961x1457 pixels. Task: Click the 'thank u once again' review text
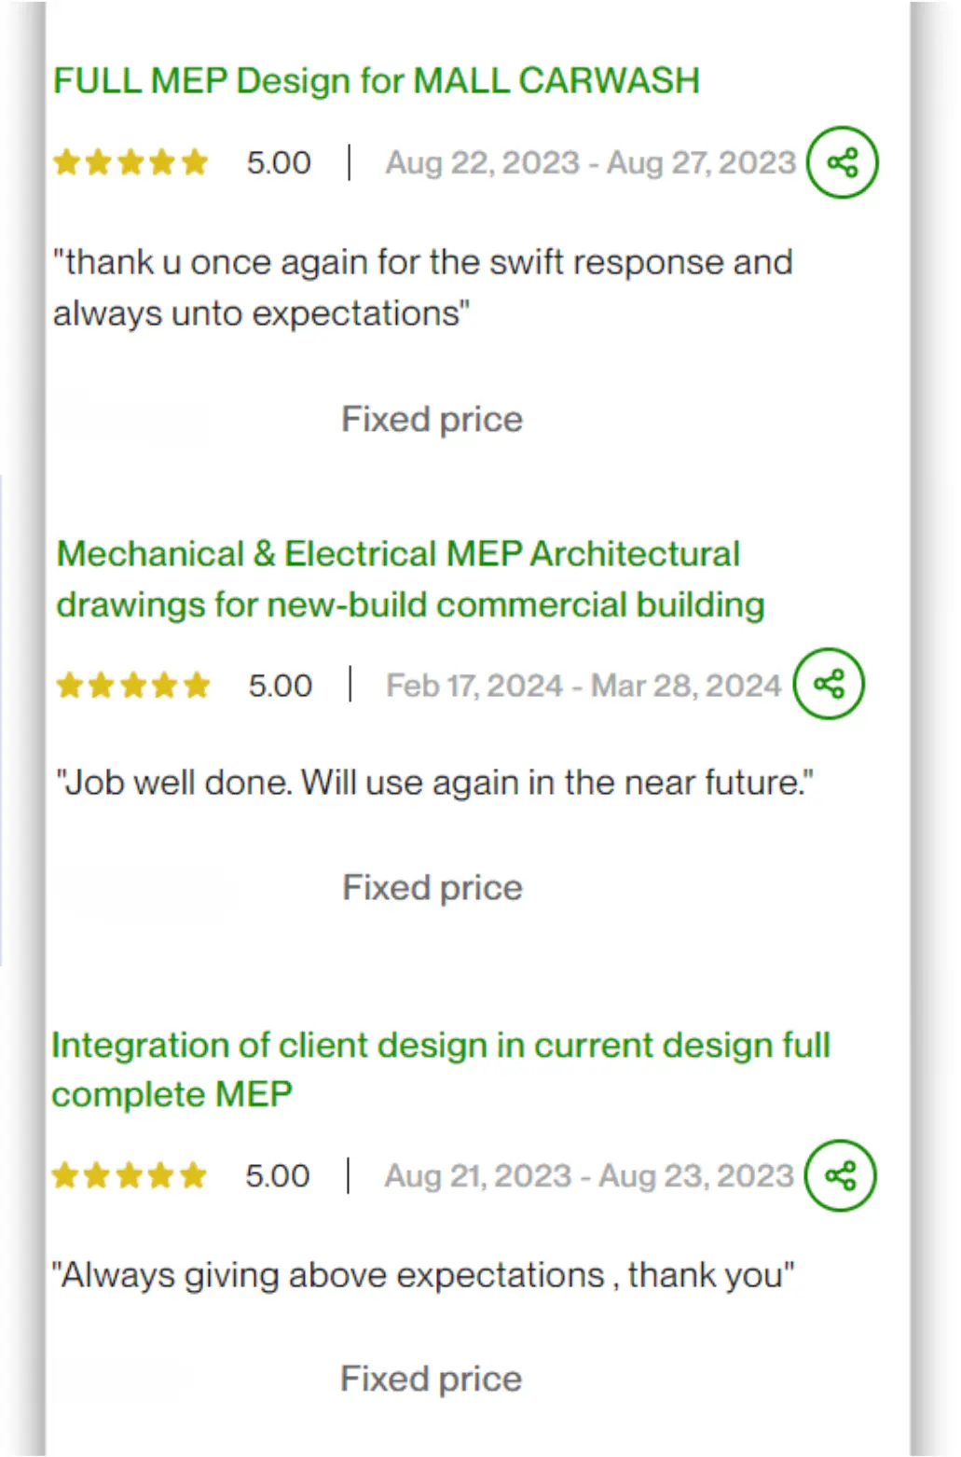pyautogui.click(x=422, y=287)
